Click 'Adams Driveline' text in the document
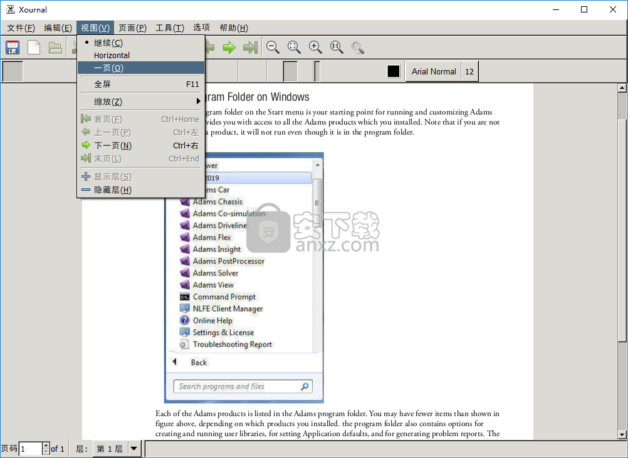Image resolution: width=628 pixels, height=458 pixels. point(219,226)
